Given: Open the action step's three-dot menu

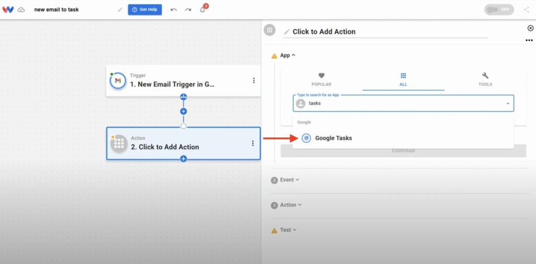Looking at the screenshot, I should 253,143.
